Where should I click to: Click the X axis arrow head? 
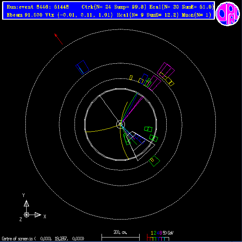coord(38,215)
